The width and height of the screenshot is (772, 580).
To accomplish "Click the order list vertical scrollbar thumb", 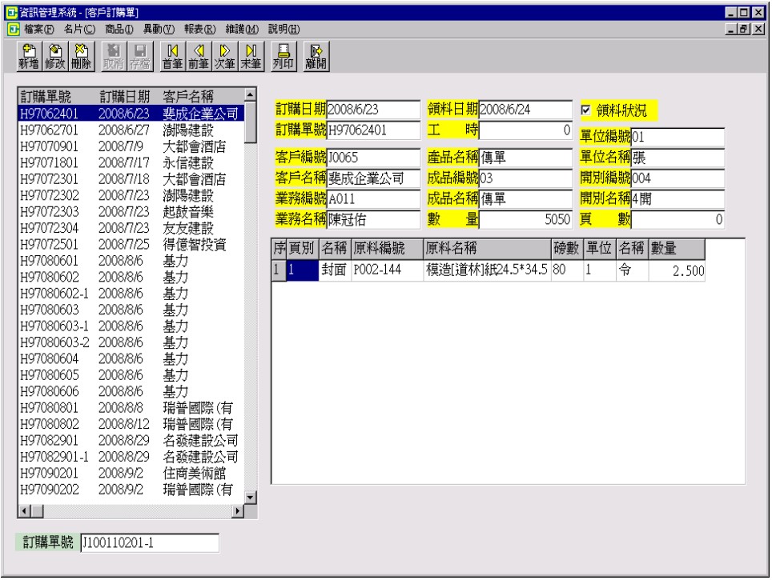I will (251, 122).
